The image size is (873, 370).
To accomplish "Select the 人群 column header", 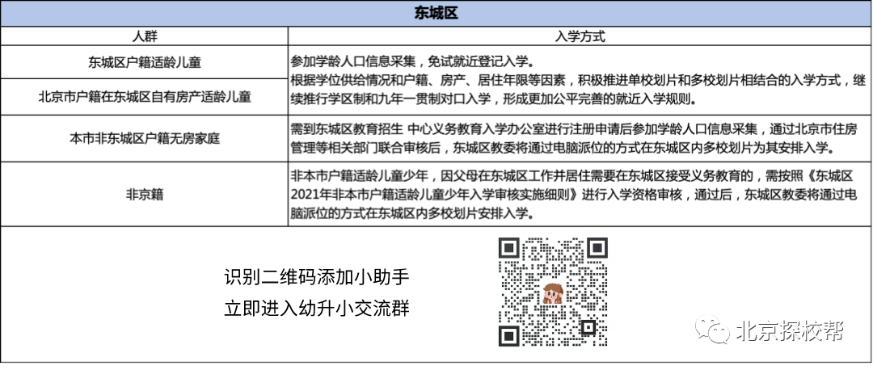I will click(x=144, y=37).
